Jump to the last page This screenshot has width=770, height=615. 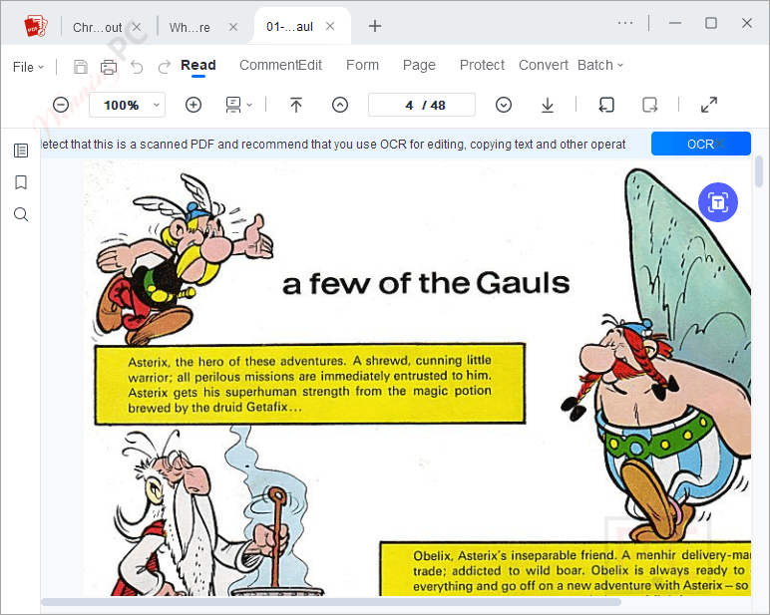(548, 105)
